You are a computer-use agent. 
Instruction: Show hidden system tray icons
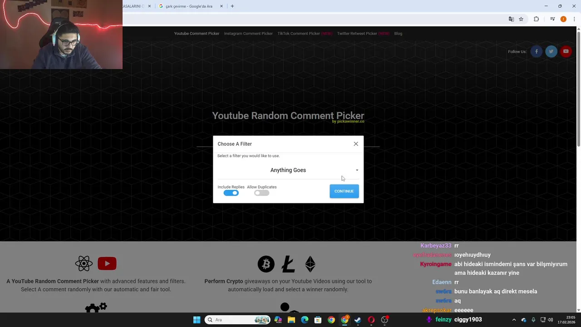click(x=514, y=320)
